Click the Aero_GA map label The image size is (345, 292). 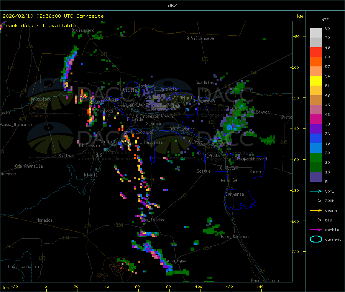click(229, 180)
